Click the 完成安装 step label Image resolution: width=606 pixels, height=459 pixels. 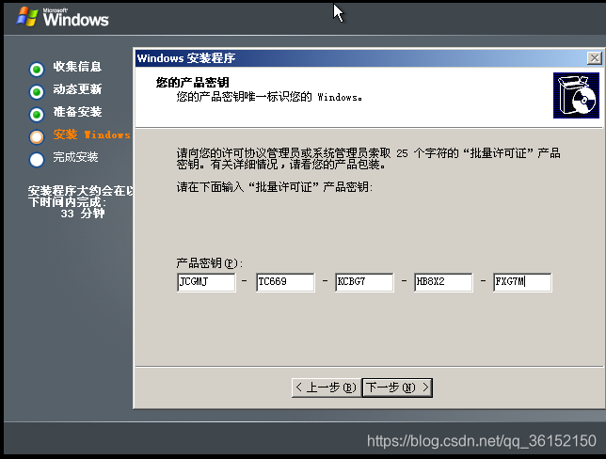pyautogui.click(x=75, y=157)
